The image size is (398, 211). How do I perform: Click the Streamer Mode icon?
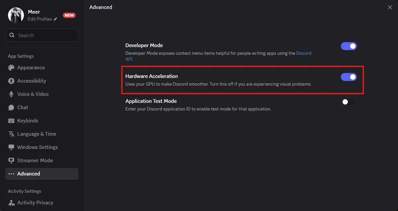click(x=11, y=161)
